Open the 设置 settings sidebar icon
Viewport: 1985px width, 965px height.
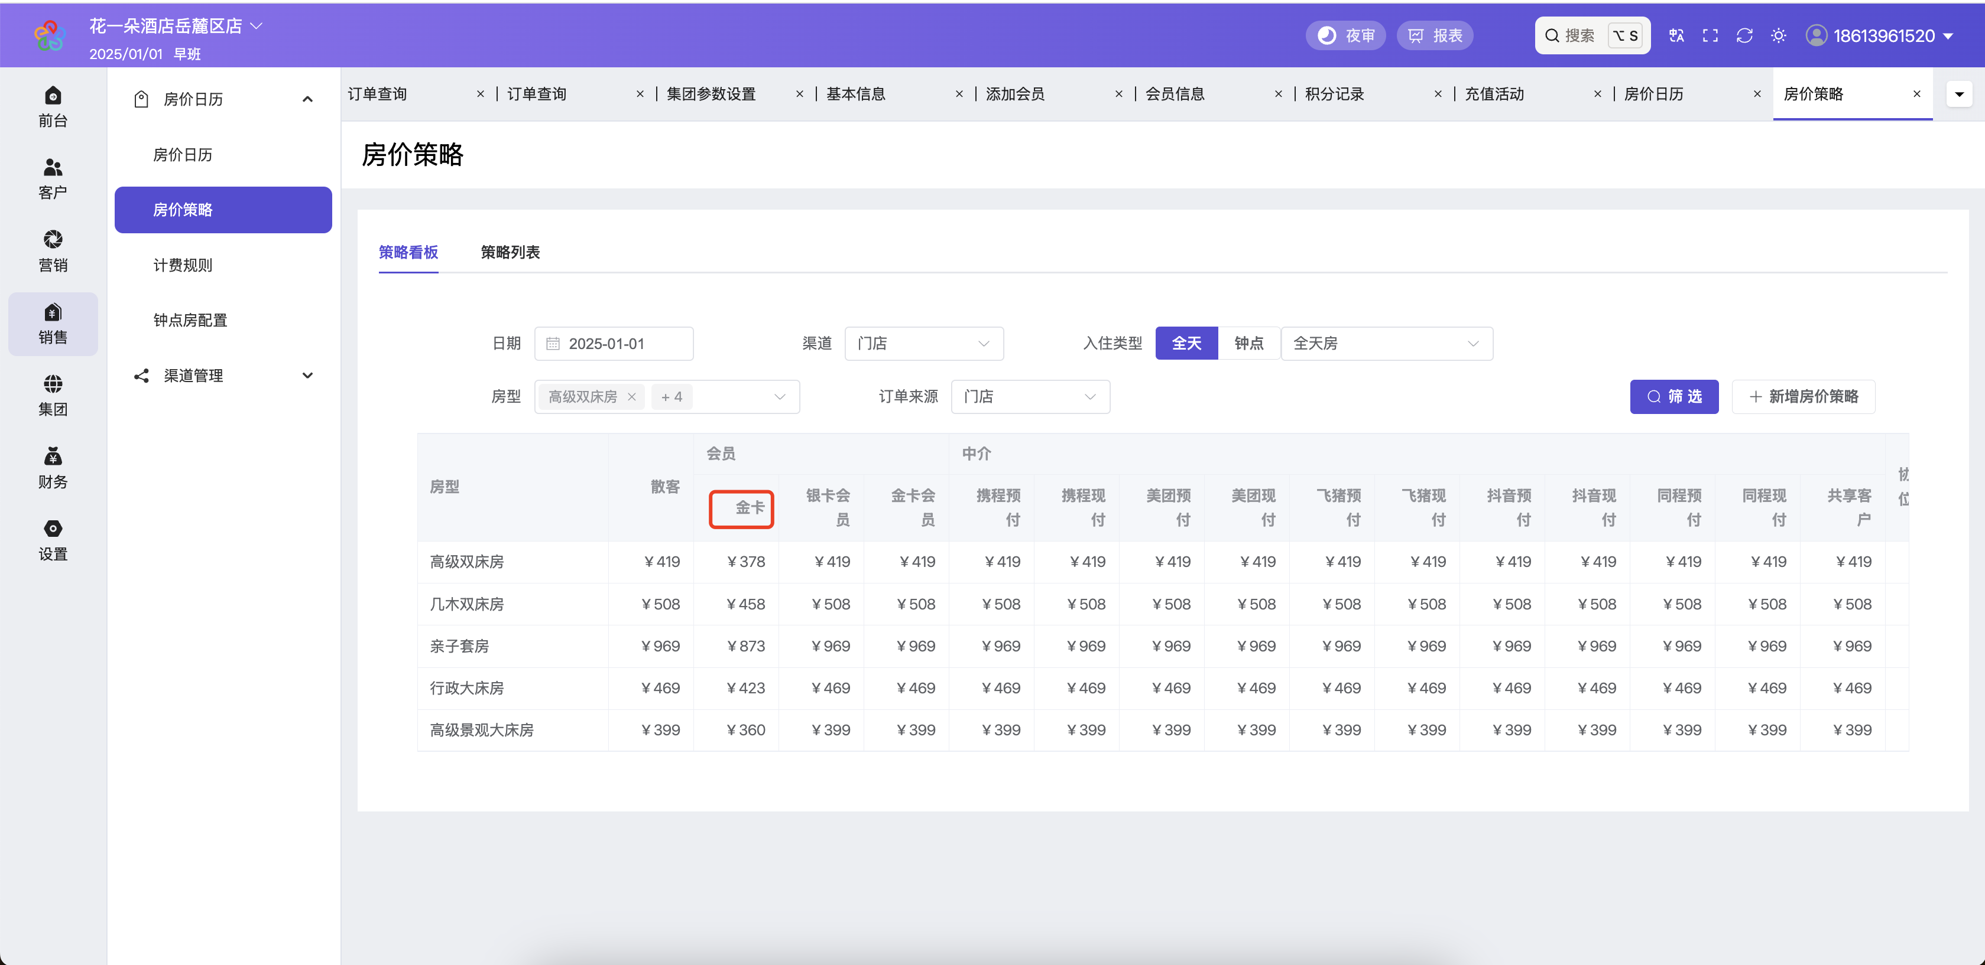click(x=53, y=540)
